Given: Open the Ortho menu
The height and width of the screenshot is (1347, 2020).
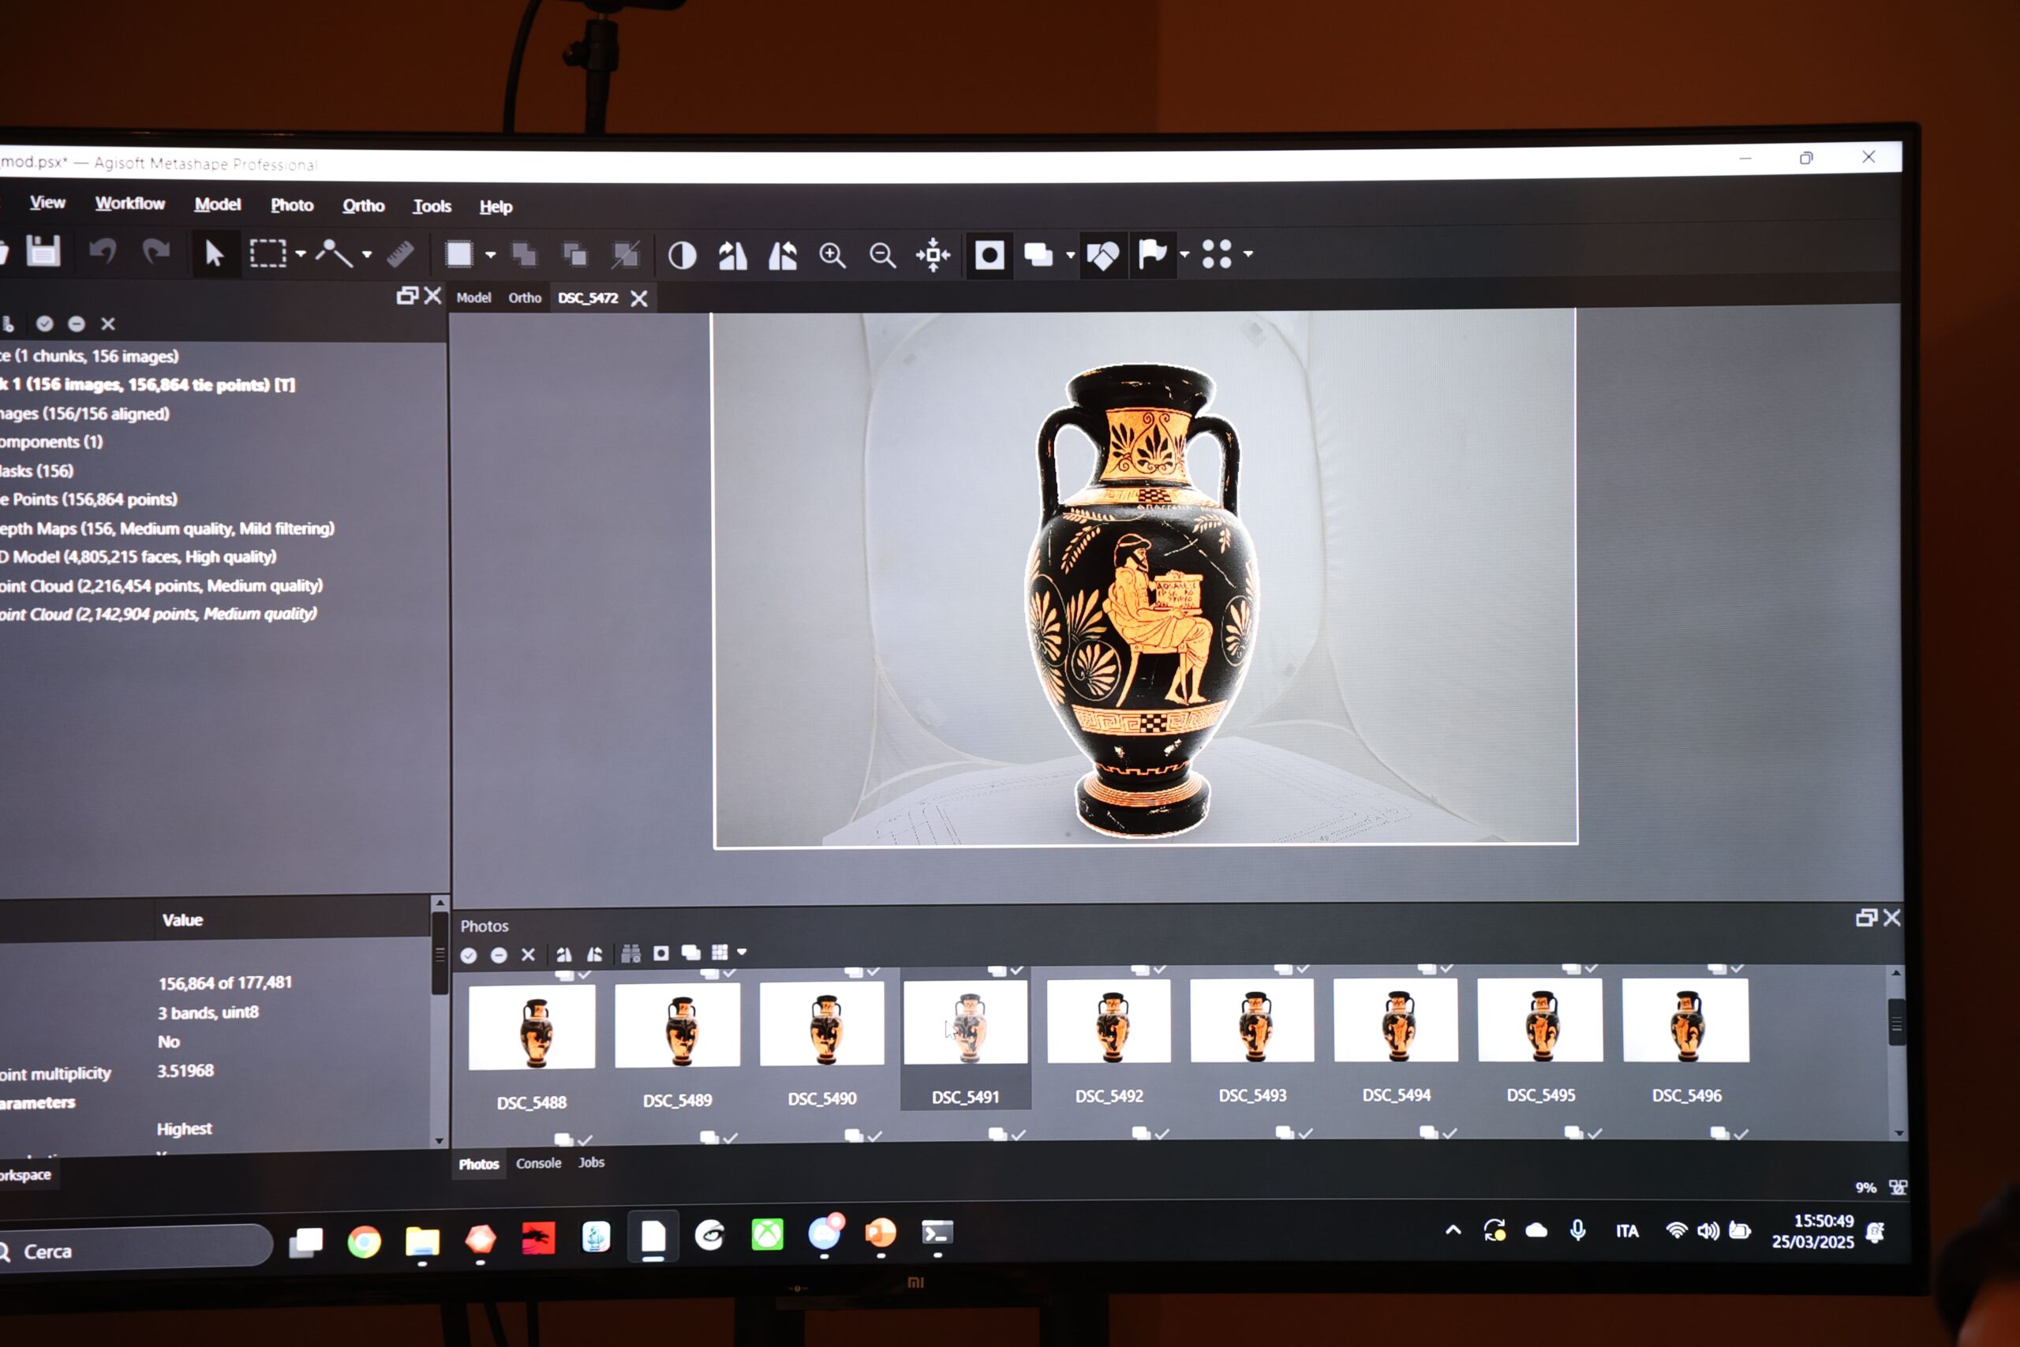Looking at the screenshot, I should point(363,206).
